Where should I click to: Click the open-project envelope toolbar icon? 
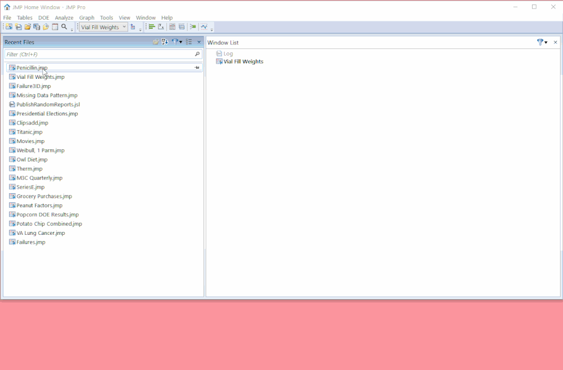pyautogui.click(x=46, y=27)
